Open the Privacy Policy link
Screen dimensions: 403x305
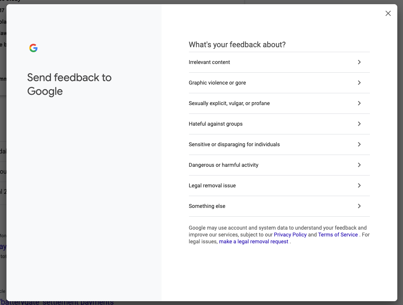point(290,235)
